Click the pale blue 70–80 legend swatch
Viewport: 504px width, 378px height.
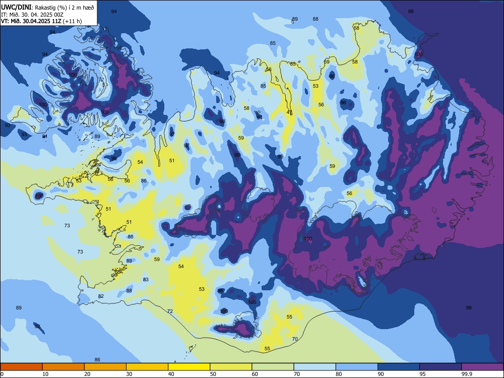pyautogui.click(x=314, y=367)
